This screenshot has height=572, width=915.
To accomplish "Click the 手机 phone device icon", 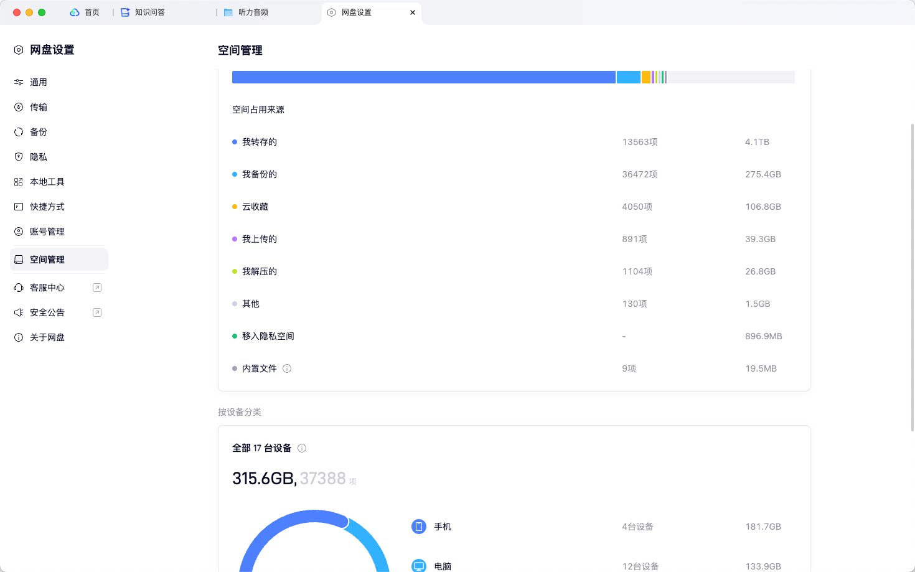I will [x=419, y=527].
